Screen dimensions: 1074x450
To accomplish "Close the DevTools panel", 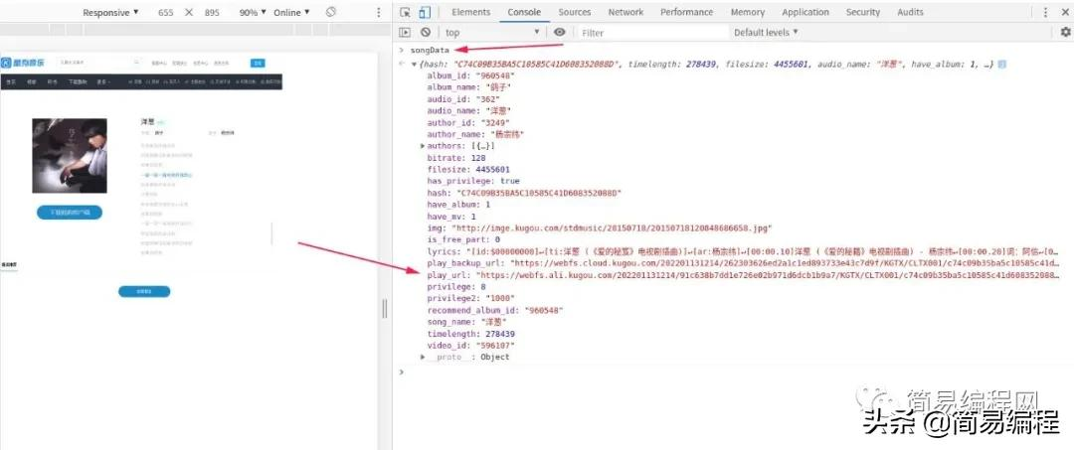I will [1065, 12].
